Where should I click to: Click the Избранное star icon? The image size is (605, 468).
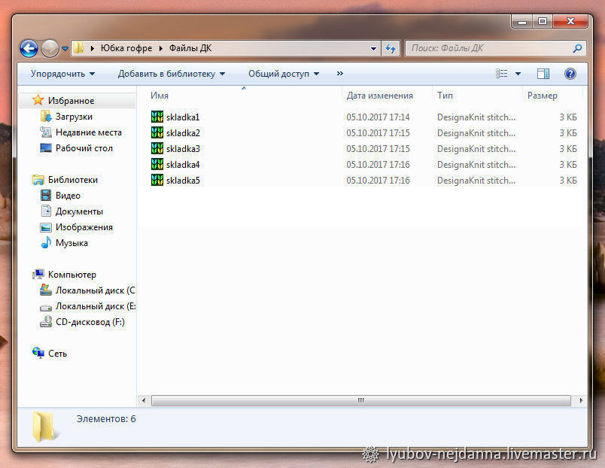pos(38,100)
